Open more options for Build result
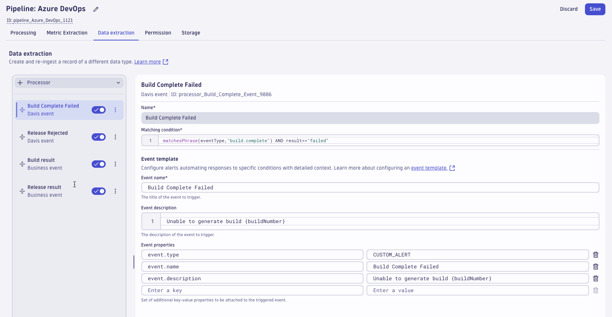Viewport: 612px width, 317px height. click(115, 164)
